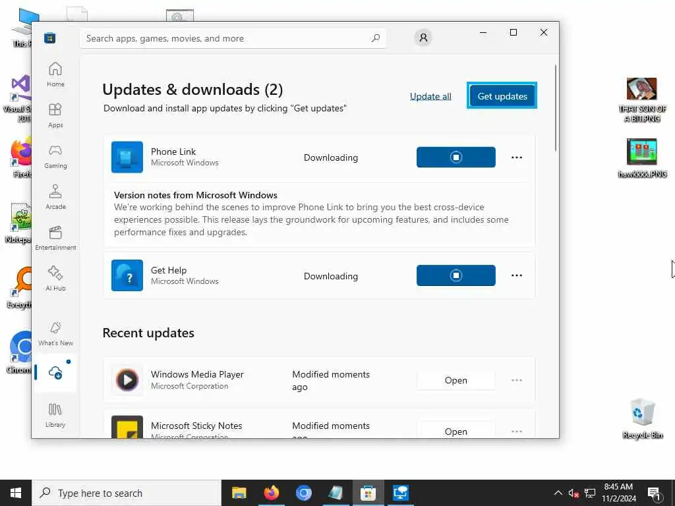Open Microsoft Sticky Notes via Open button
Screen dimensions: 675x506
[456, 431]
